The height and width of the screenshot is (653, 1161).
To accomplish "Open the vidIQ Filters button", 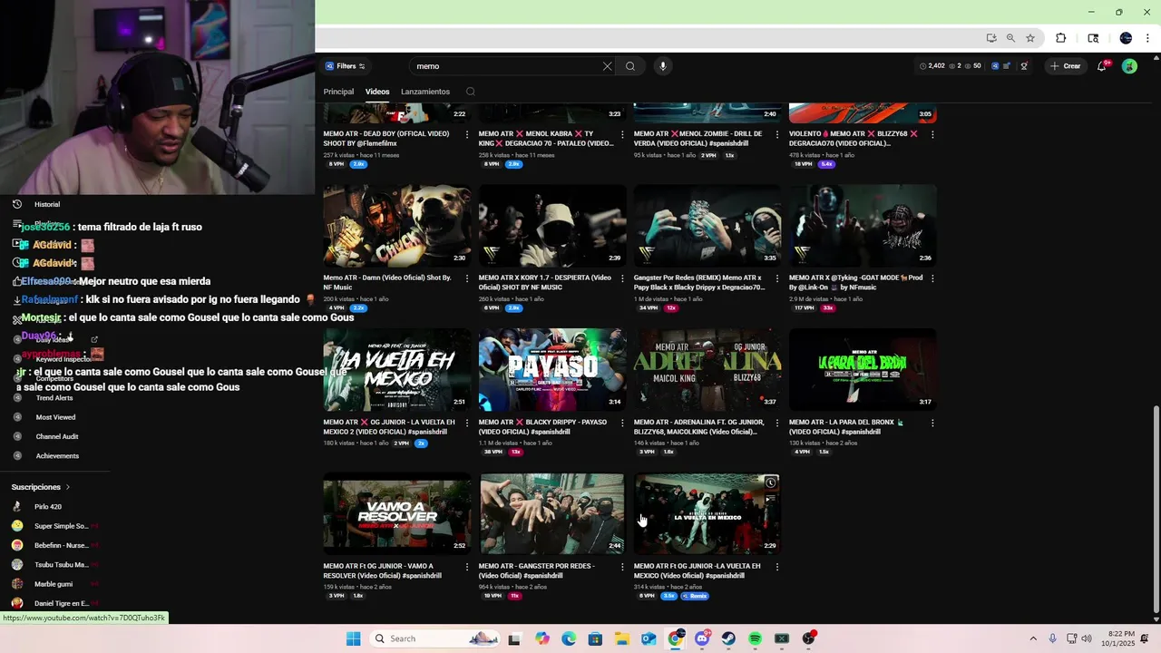I will tap(345, 66).
